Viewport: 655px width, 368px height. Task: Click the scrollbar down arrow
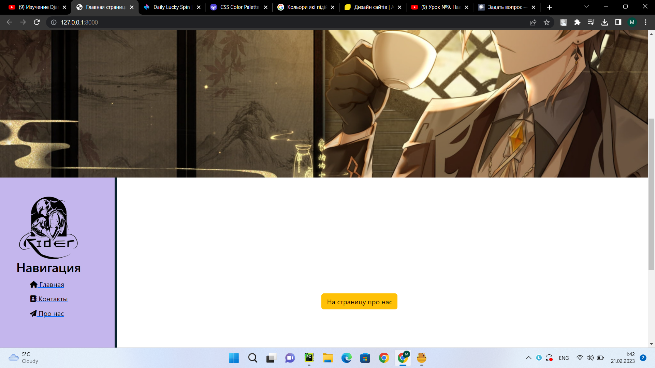pyautogui.click(x=651, y=344)
